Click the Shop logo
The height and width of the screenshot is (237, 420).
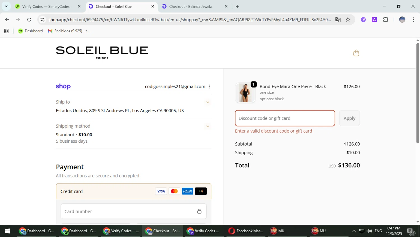tap(63, 86)
